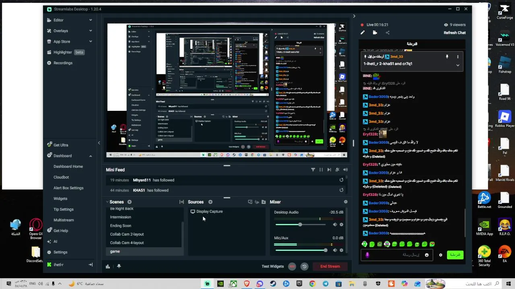
Task: Click Refresh Chat
Action: [455, 33]
